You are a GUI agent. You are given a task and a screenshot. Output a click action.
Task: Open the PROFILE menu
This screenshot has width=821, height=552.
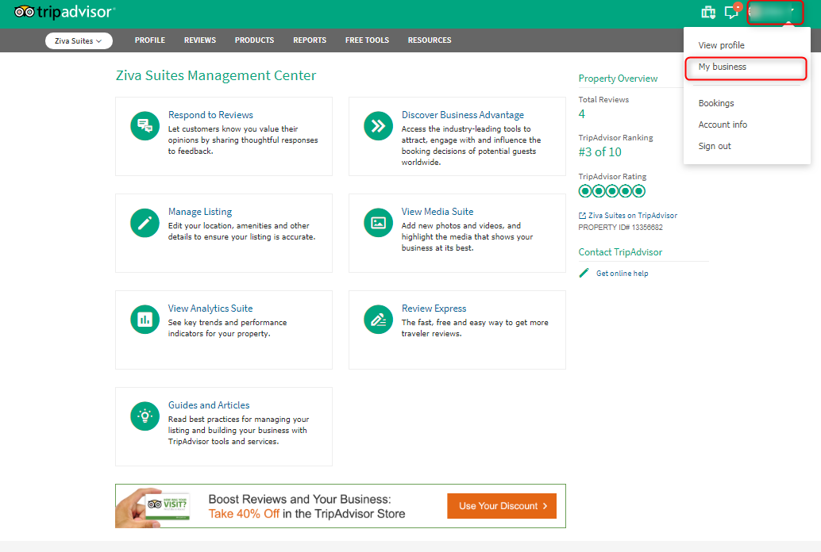coord(150,40)
